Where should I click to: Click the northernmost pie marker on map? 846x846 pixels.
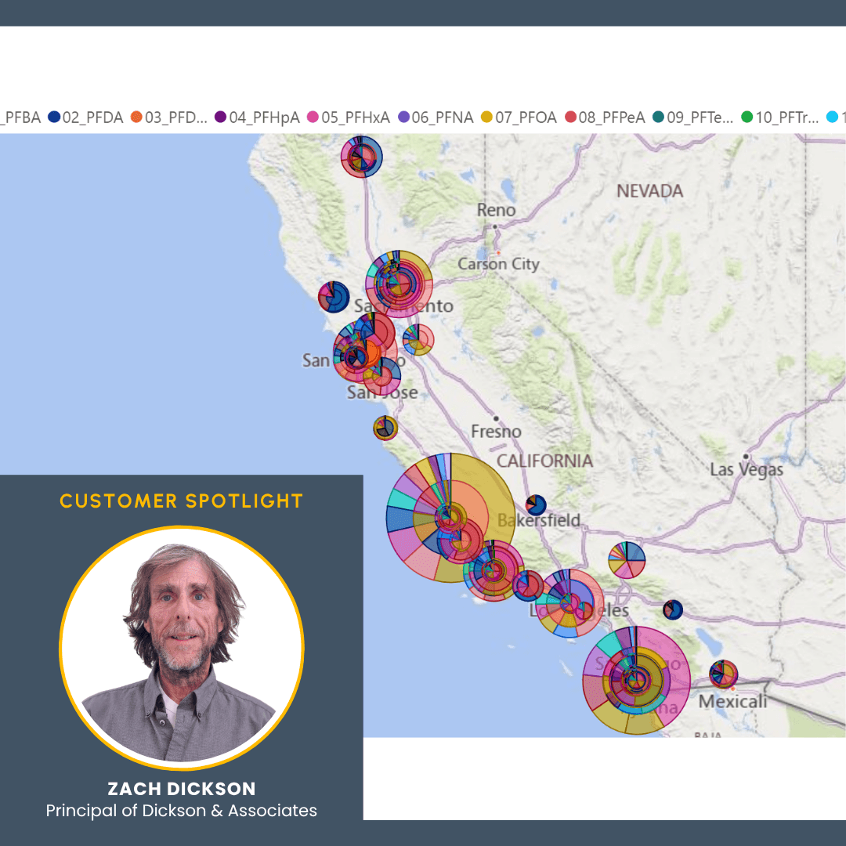[x=361, y=157]
